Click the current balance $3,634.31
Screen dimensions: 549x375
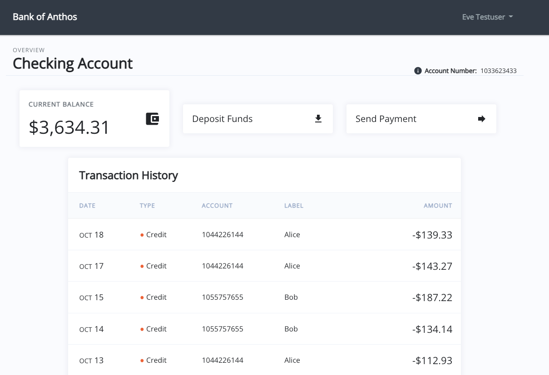pyautogui.click(x=69, y=127)
